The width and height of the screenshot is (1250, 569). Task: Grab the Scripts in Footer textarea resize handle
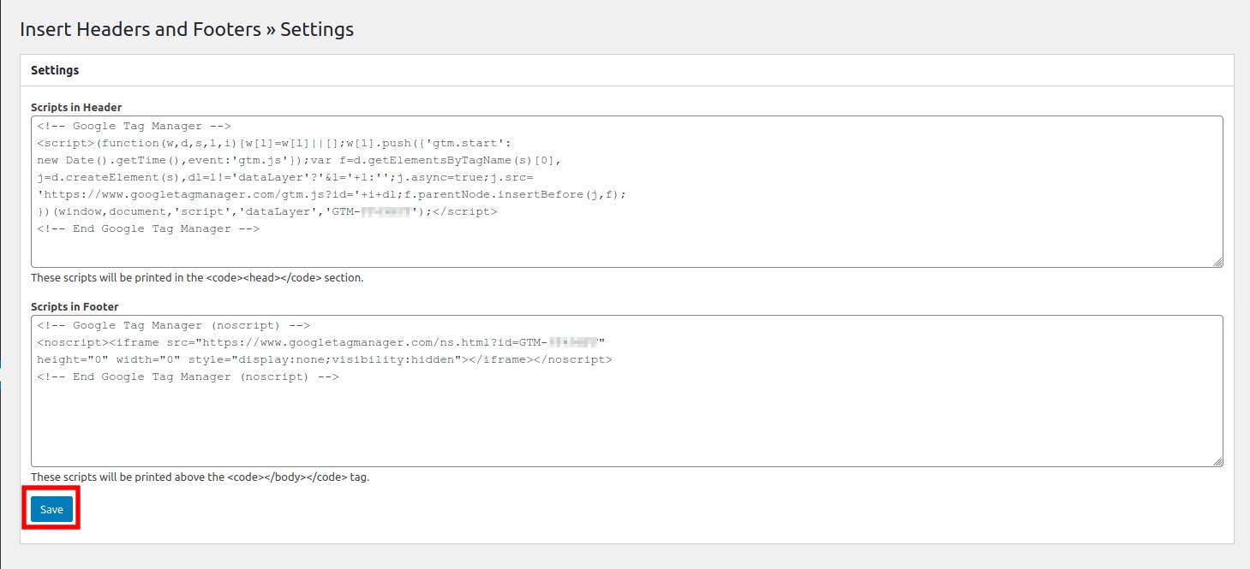(x=1217, y=462)
